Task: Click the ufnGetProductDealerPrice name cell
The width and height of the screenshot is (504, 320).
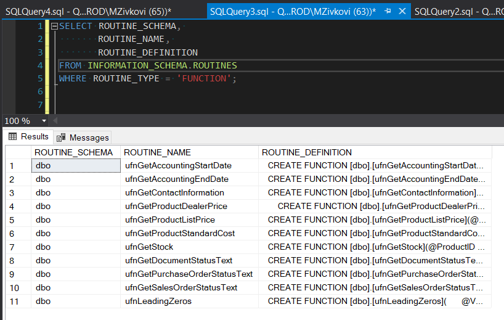Action: [x=189, y=206]
